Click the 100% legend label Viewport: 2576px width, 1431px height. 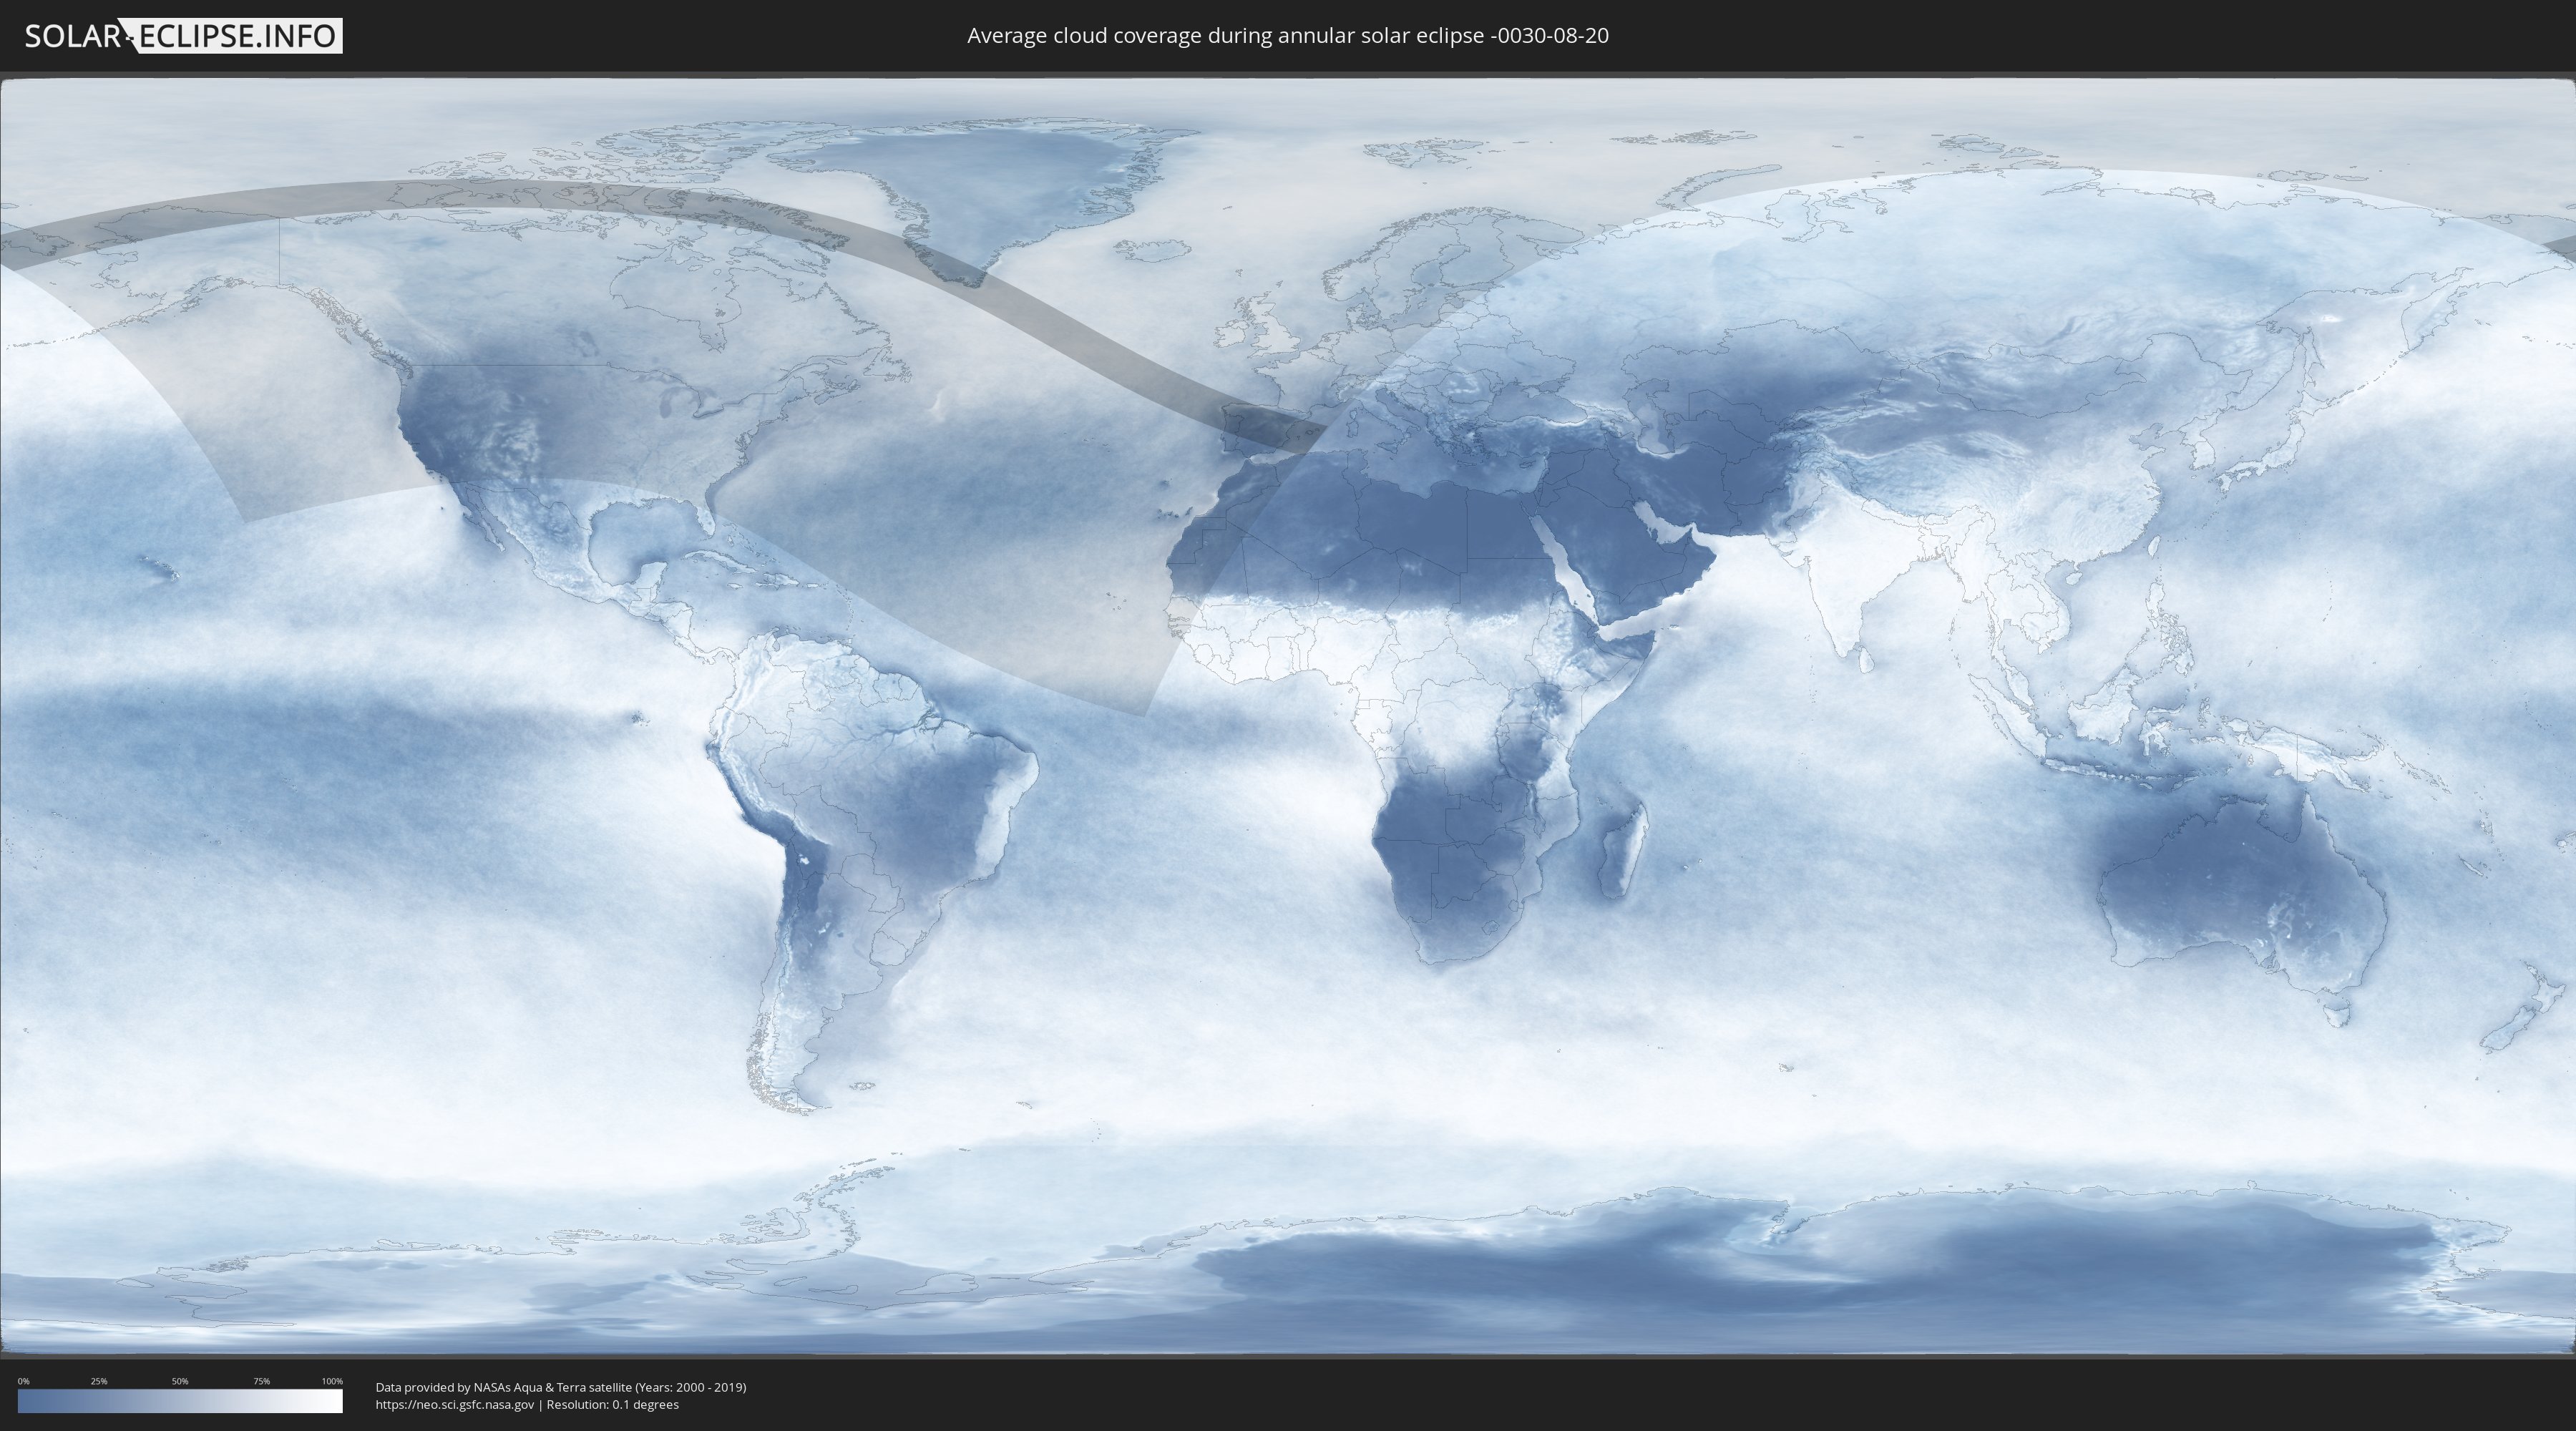(x=332, y=1381)
